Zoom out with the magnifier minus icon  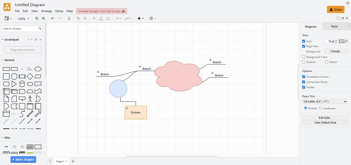(x=43, y=18)
